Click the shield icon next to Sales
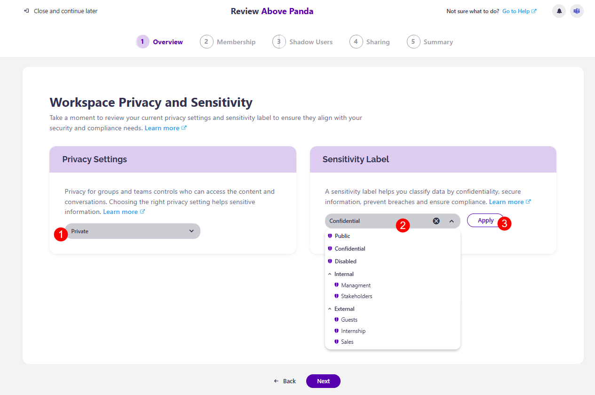This screenshot has width=595, height=395. click(336, 341)
